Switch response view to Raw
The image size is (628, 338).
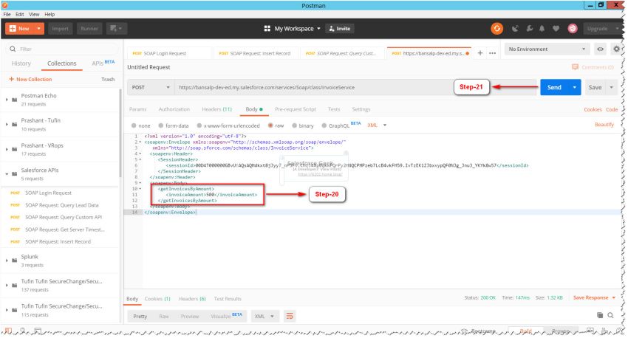click(164, 316)
